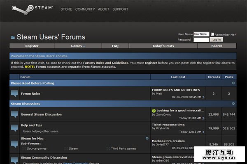Click the Help and Tips bubble icon
This screenshot has width=247, height=164.
point(15,128)
